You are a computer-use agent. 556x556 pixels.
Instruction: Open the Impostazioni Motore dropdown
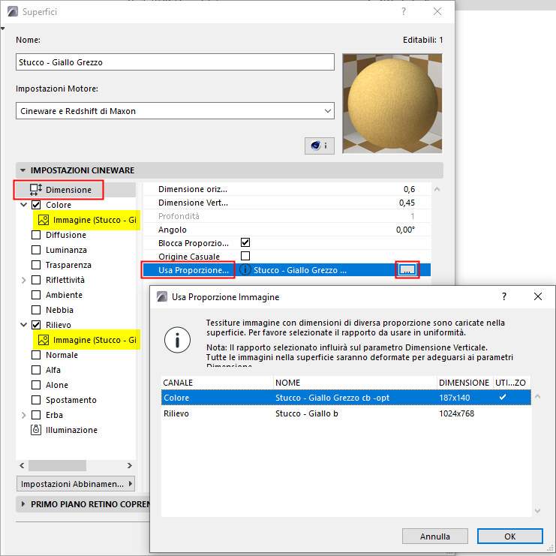(x=175, y=111)
